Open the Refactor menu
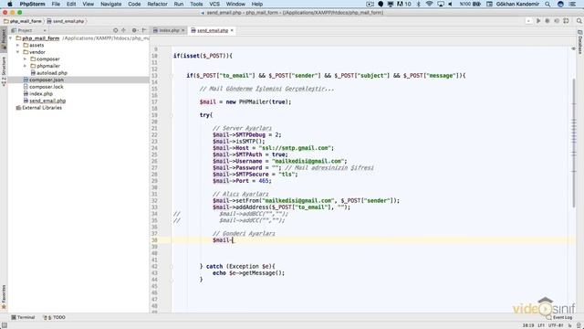The width and height of the screenshot is (584, 329). click(x=157, y=4)
